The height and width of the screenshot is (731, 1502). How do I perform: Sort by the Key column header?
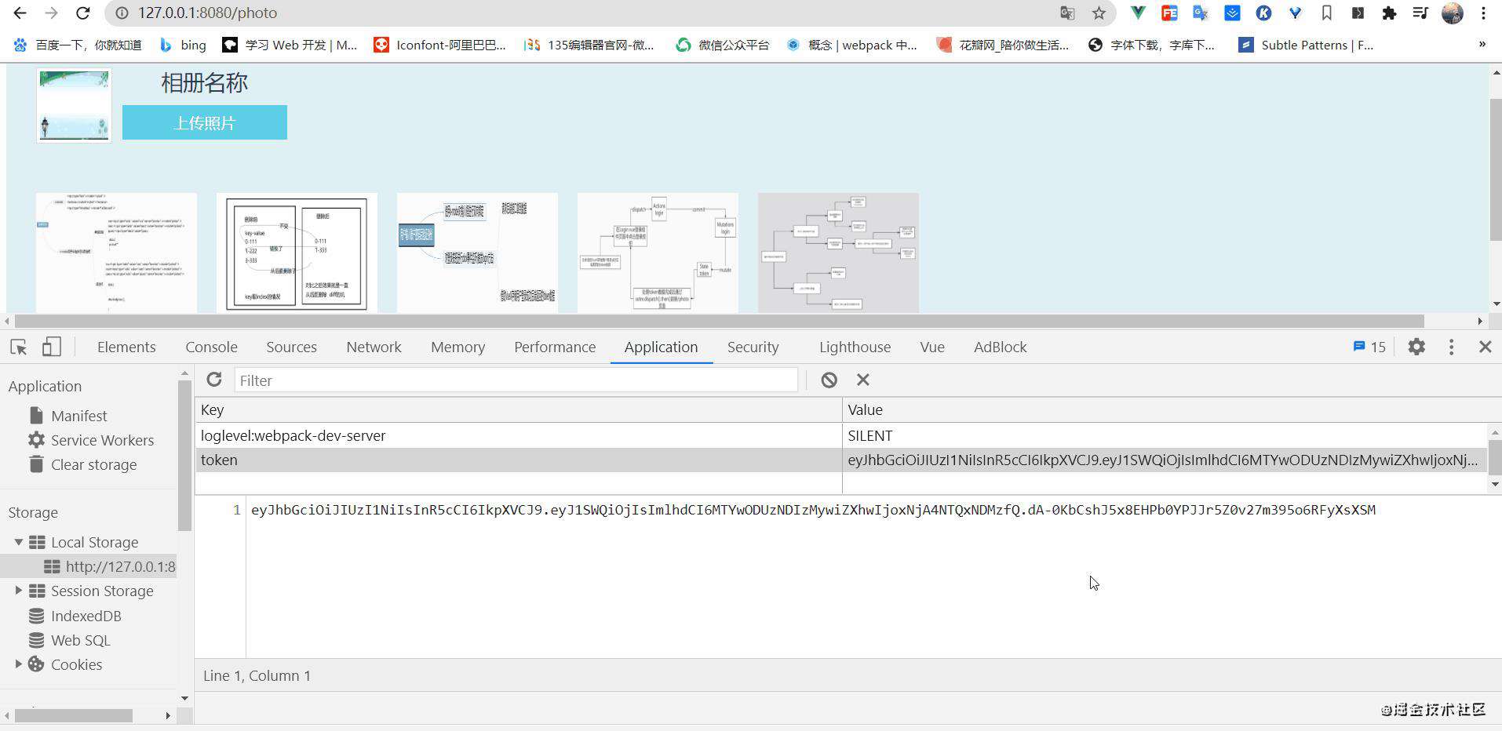[x=519, y=409]
